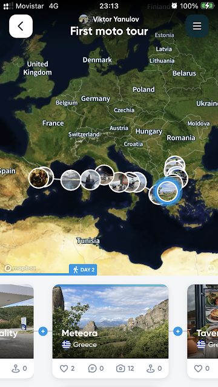Add a step after Meteora
The height and width of the screenshot is (387, 218).
(x=177, y=331)
